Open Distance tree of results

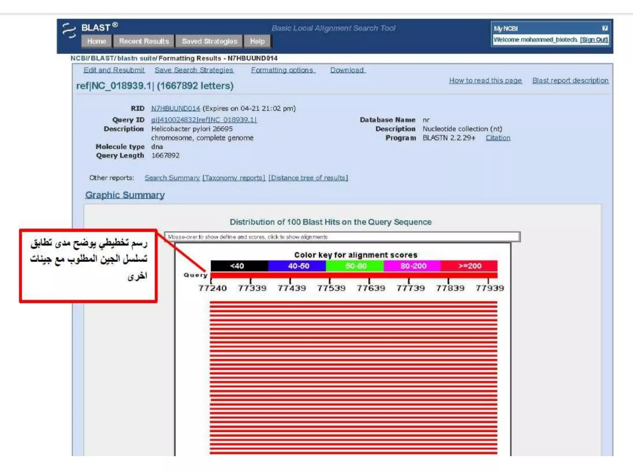pyautogui.click(x=308, y=178)
